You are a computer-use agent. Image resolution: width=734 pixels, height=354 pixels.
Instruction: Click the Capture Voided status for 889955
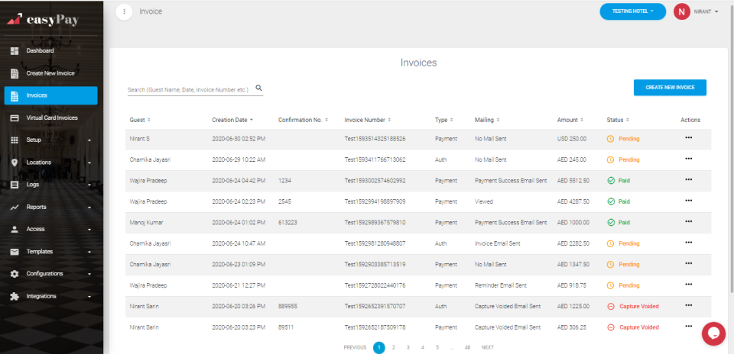click(x=633, y=307)
